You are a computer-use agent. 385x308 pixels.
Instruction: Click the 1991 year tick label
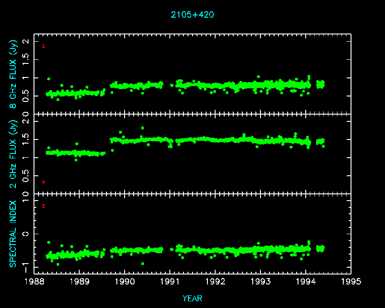click(170, 282)
